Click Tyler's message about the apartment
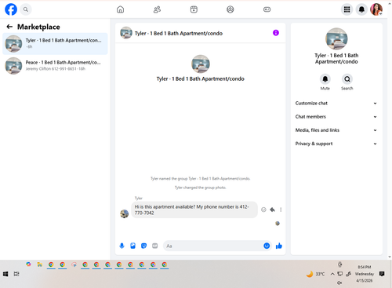 pyautogui.click(x=194, y=210)
